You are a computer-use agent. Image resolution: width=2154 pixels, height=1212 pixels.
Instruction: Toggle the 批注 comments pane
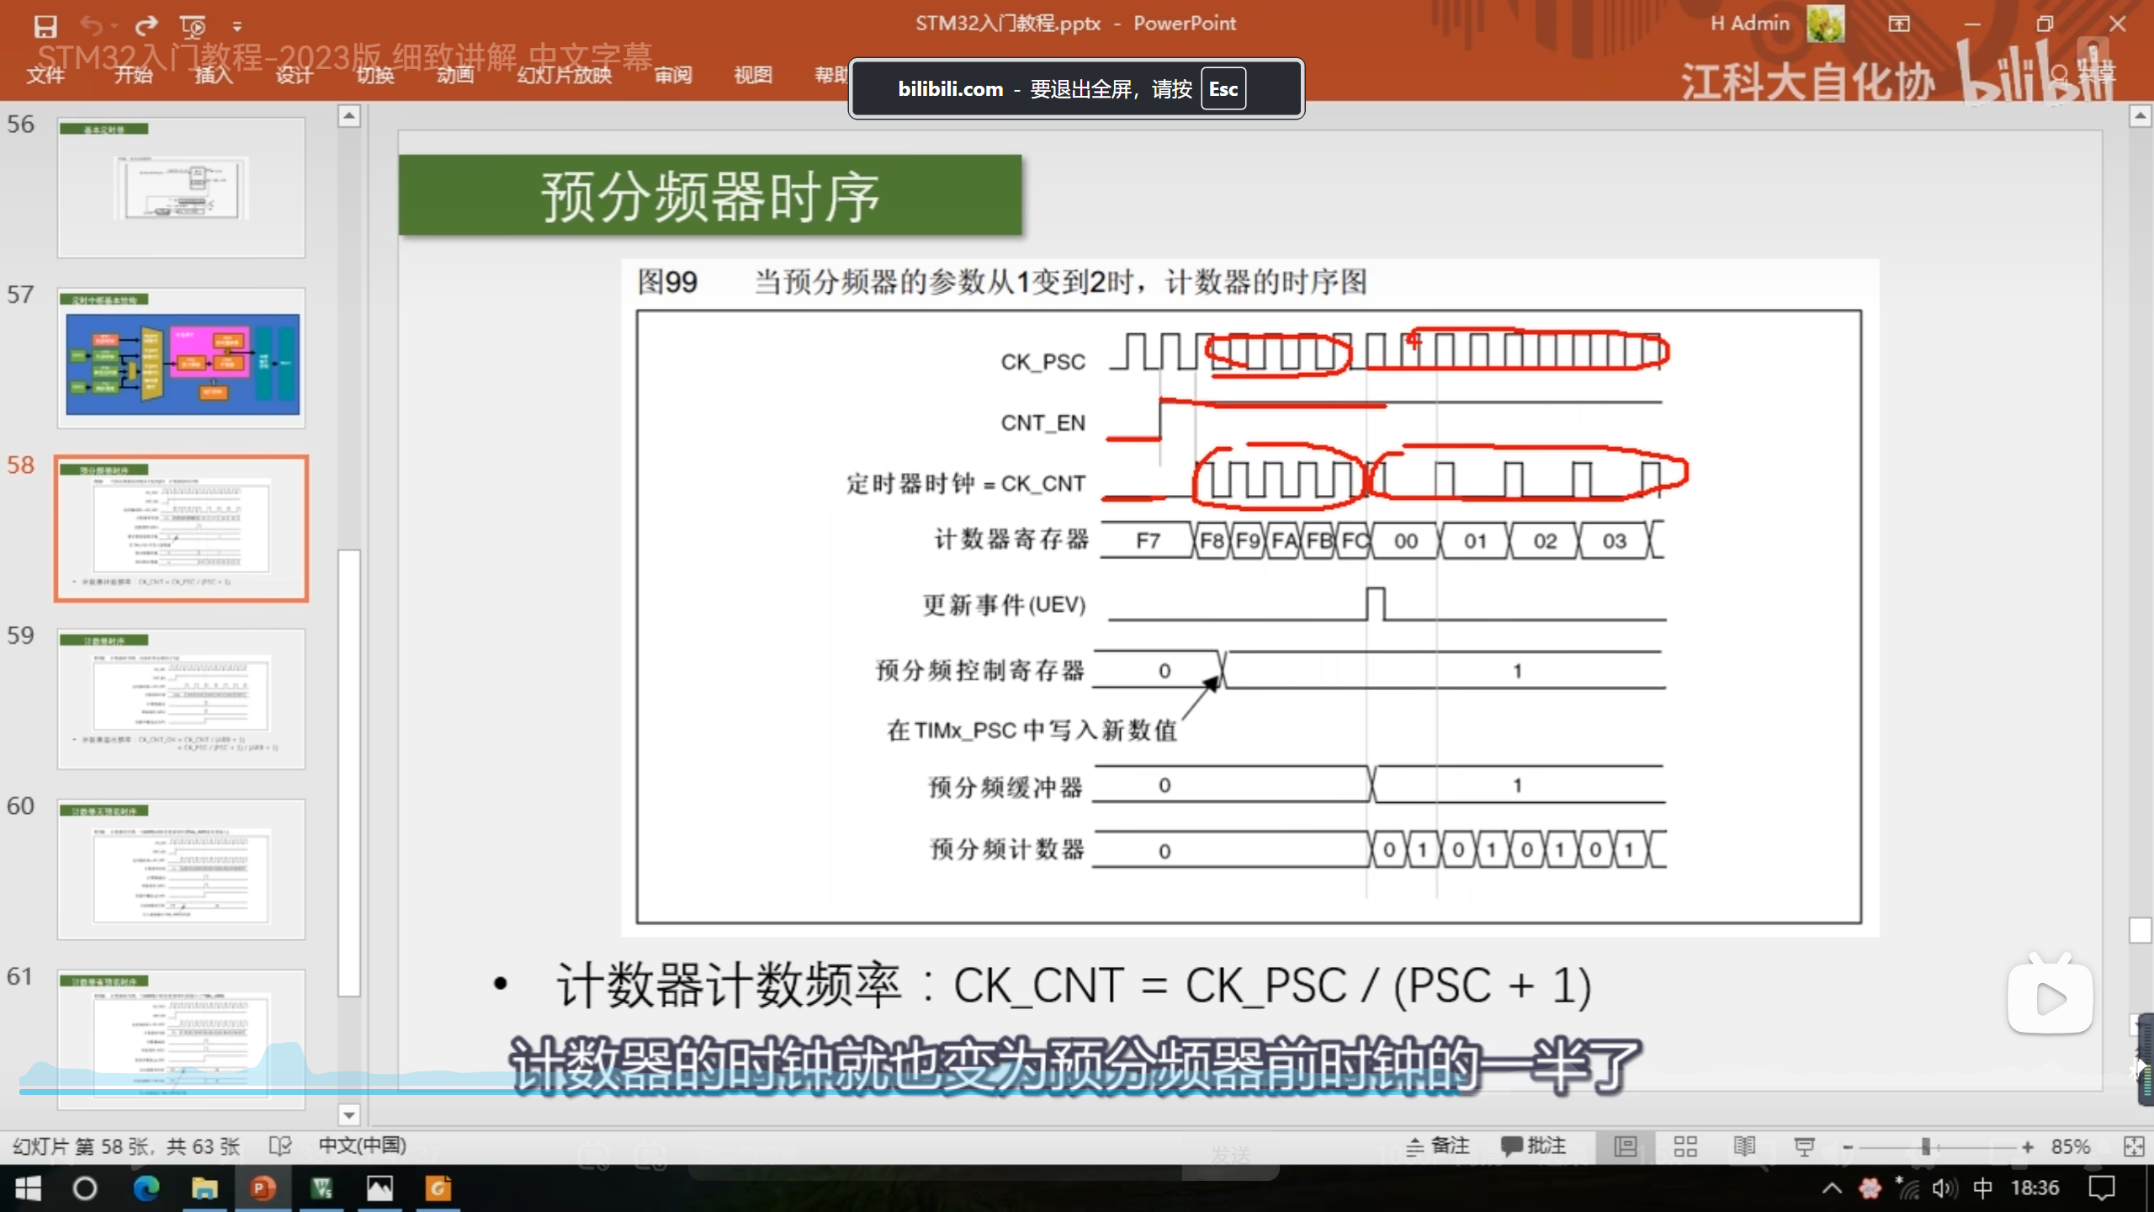1534,1146
